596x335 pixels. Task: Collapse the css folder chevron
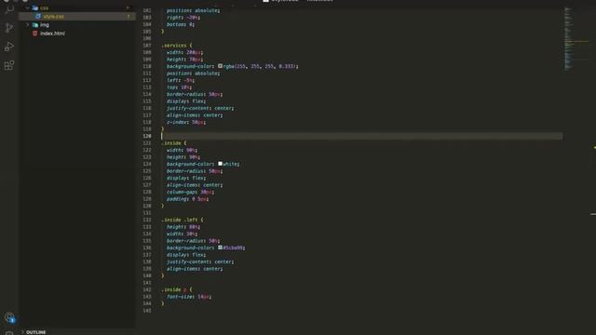pyautogui.click(x=27, y=7)
